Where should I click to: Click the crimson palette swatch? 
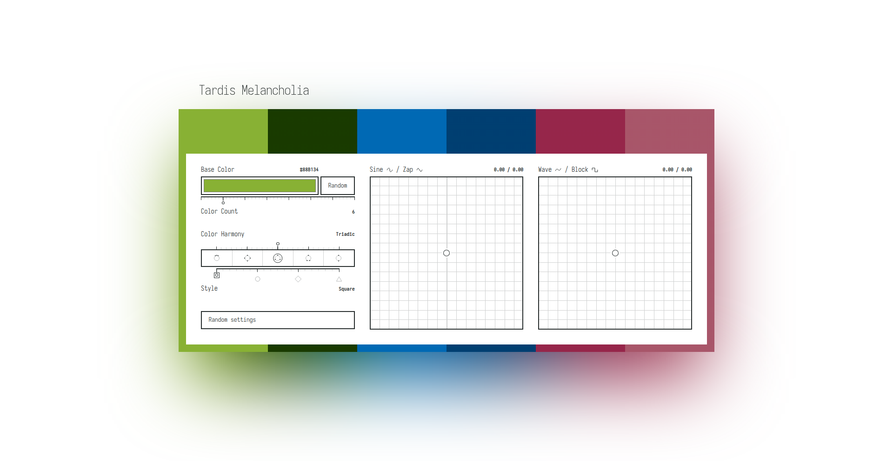(580, 131)
